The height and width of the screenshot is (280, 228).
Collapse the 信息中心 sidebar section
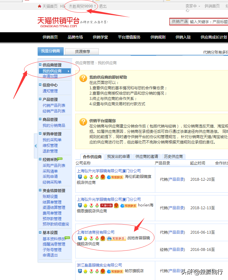point(40,85)
